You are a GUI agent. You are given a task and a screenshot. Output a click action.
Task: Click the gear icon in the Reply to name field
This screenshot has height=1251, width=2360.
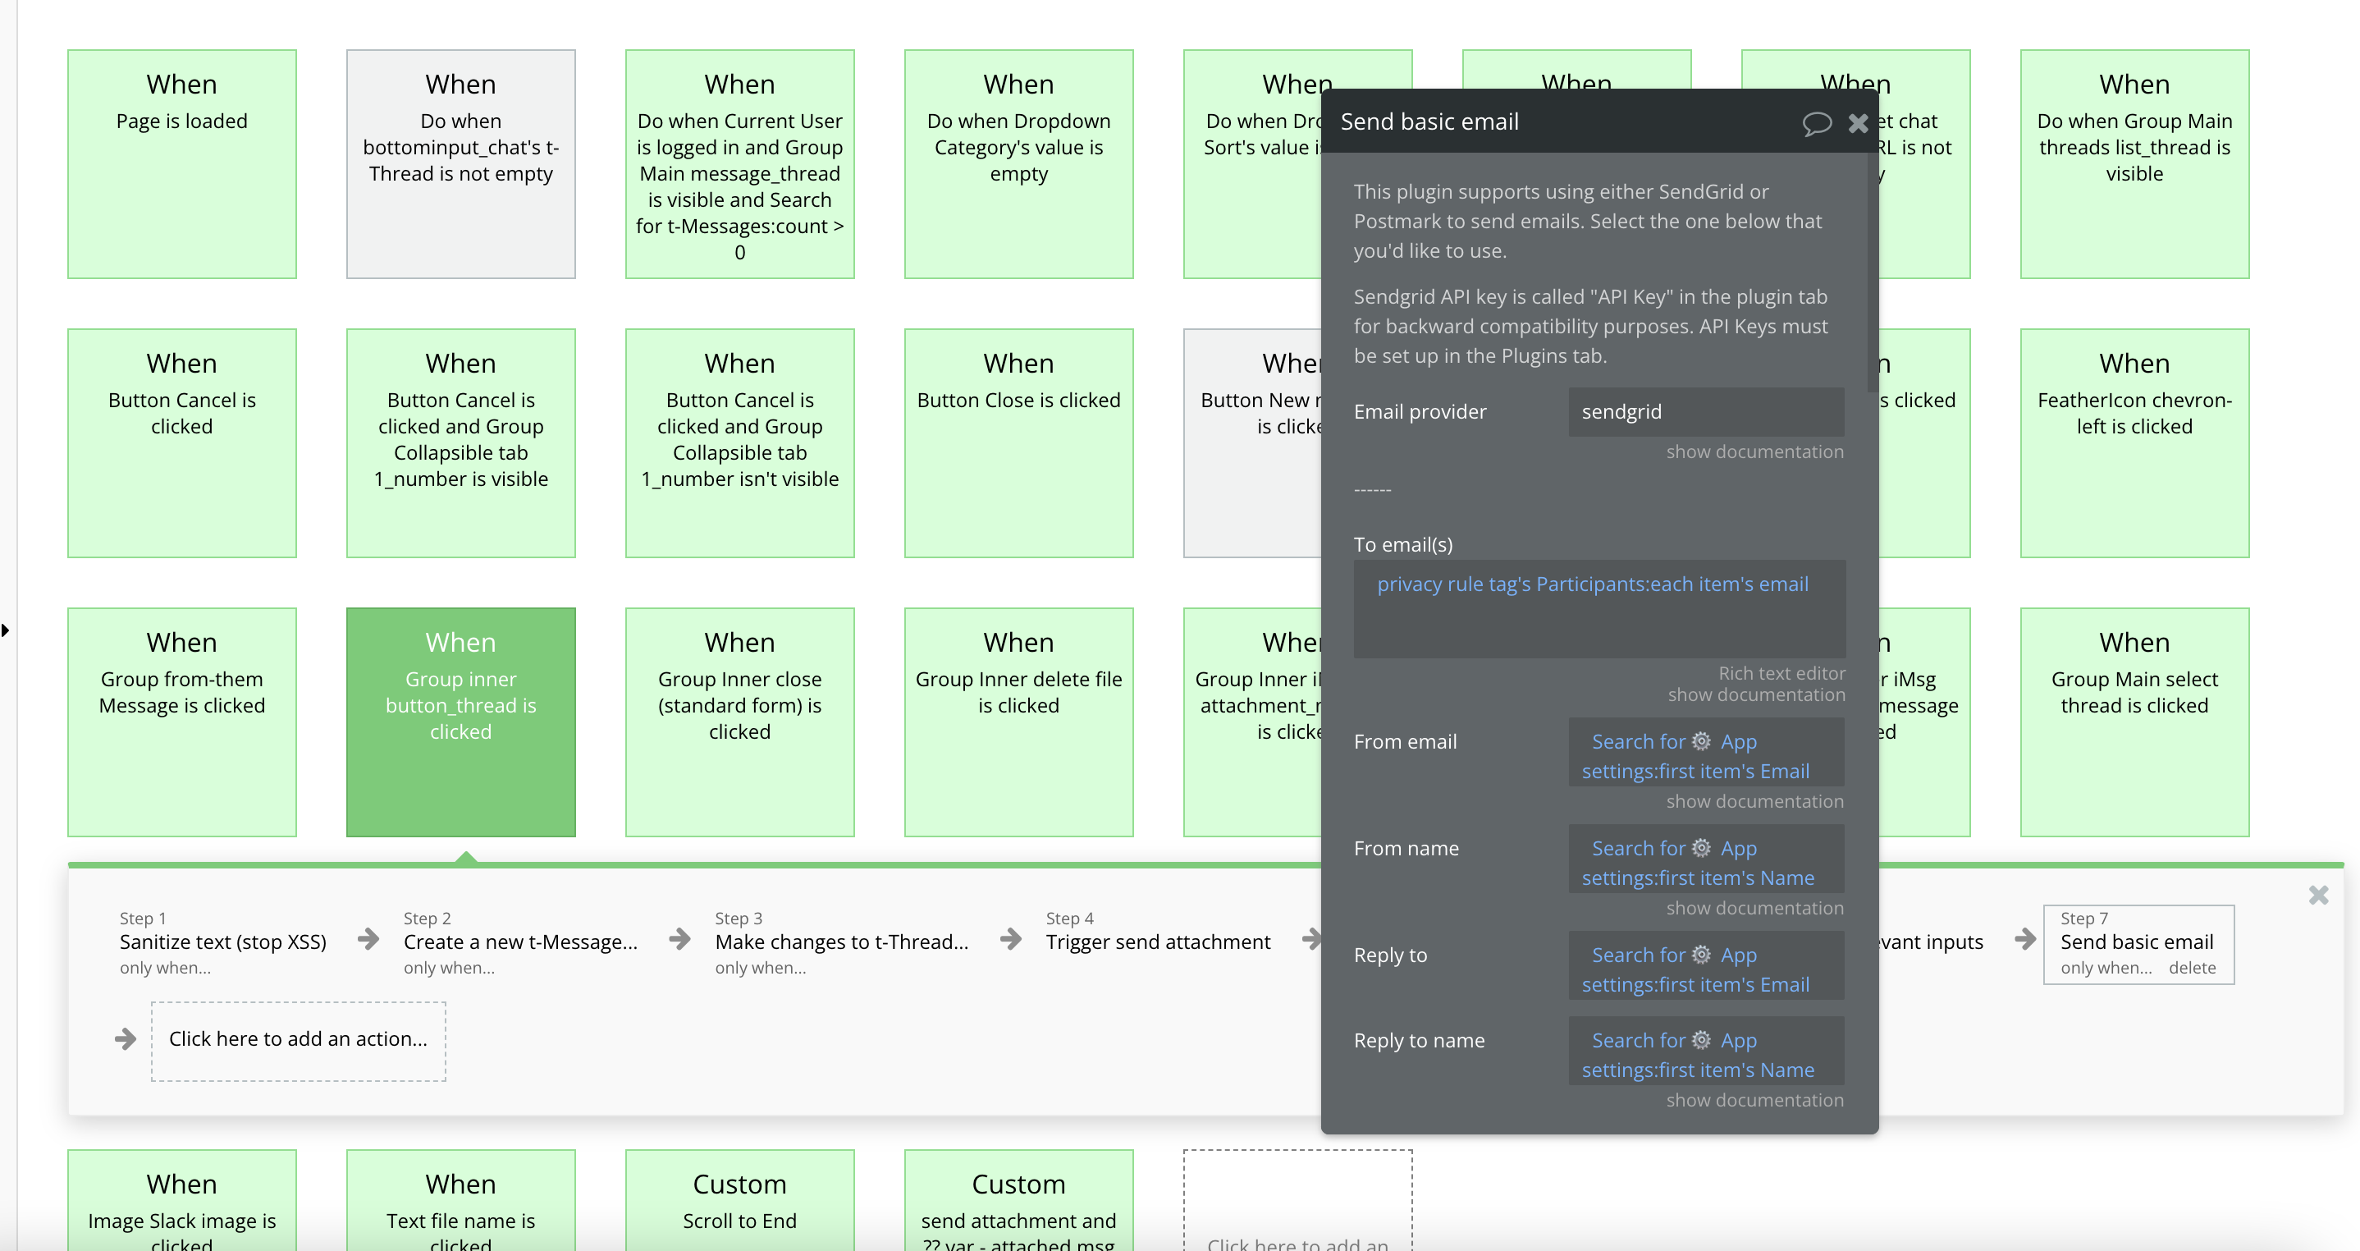(1702, 1039)
